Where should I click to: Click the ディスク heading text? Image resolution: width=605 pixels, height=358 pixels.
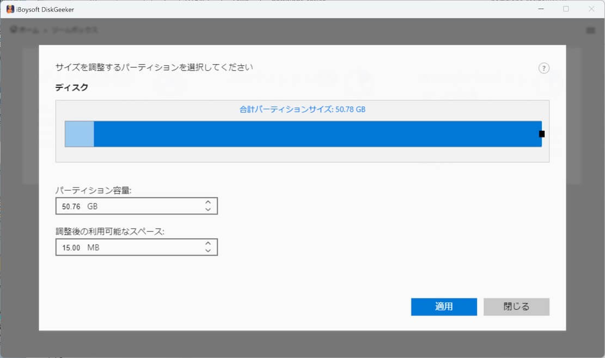(x=72, y=88)
